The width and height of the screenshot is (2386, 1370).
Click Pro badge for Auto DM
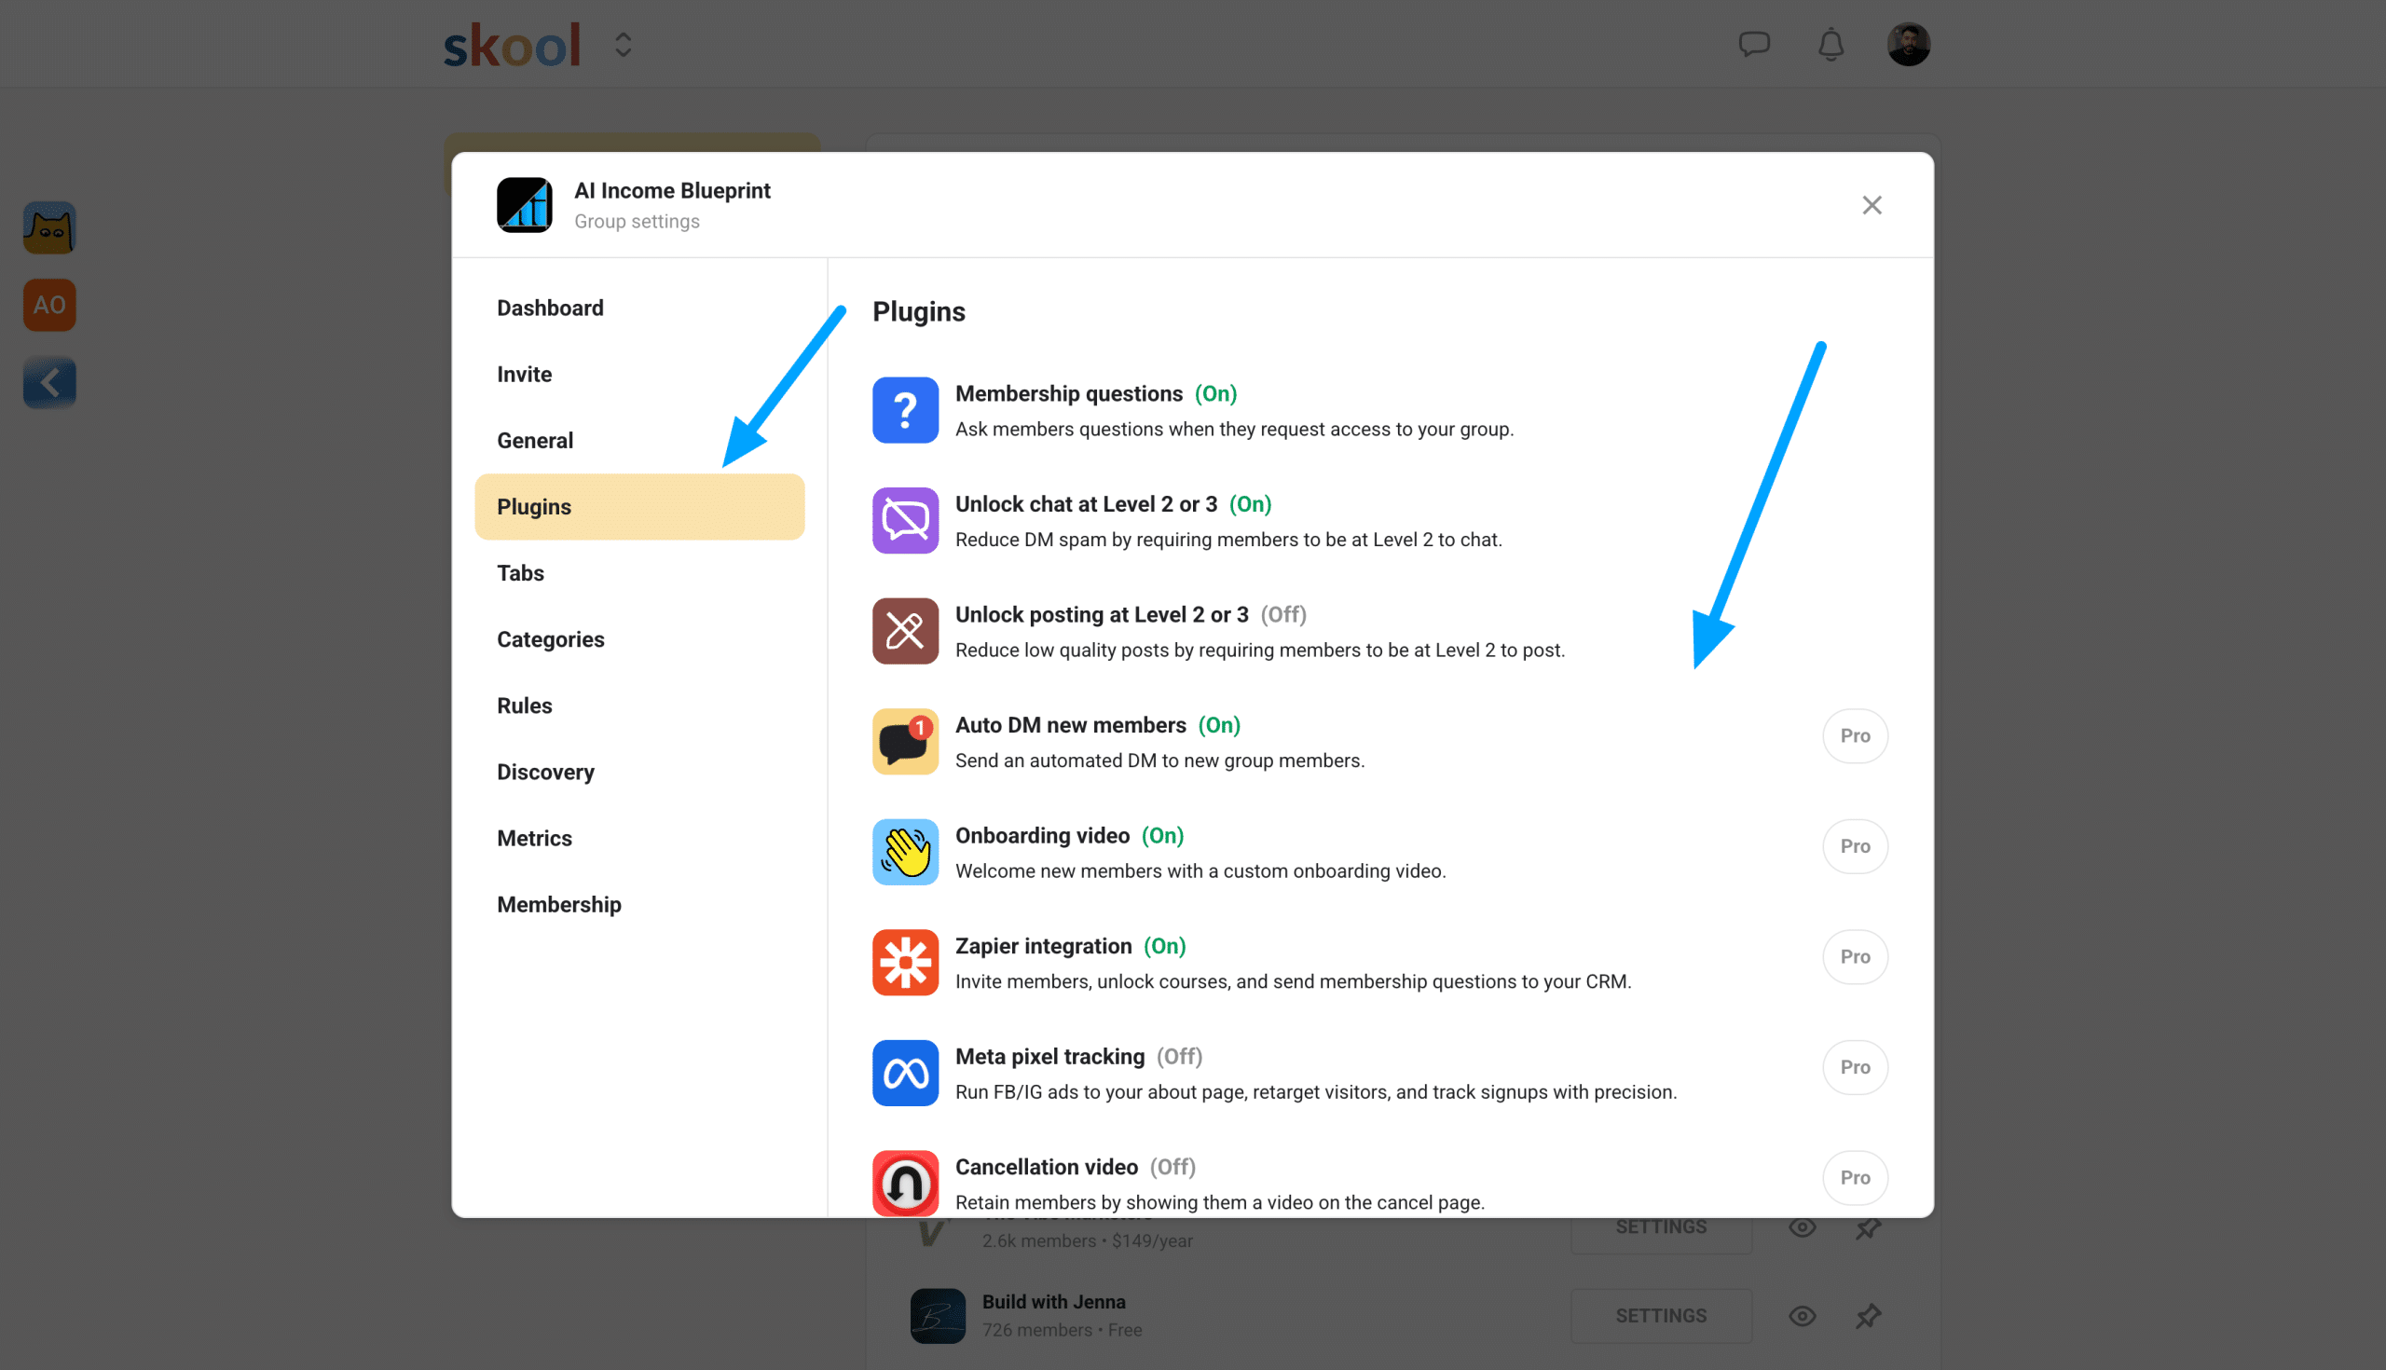(x=1855, y=736)
